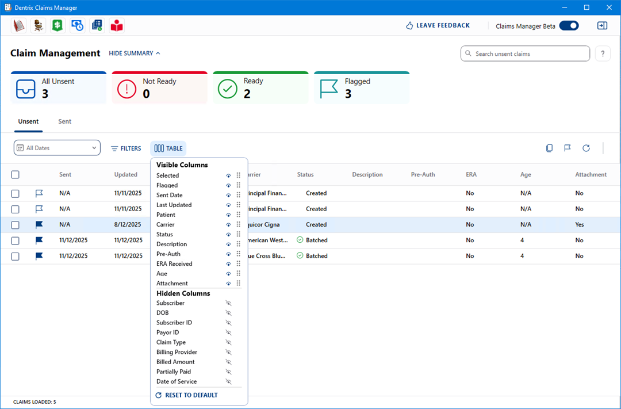The height and width of the screenshot is (409, 621).
Task: Hide the Patient column using its eye icon
Action: pos(228,215)
